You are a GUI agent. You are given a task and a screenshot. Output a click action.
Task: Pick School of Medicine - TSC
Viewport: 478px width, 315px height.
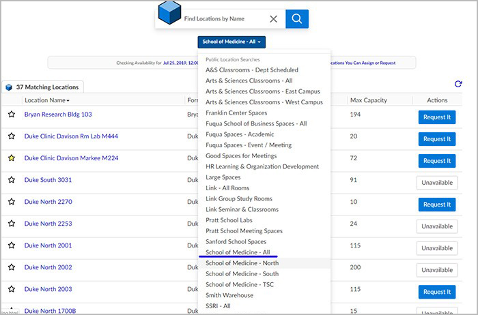point(240,284)
